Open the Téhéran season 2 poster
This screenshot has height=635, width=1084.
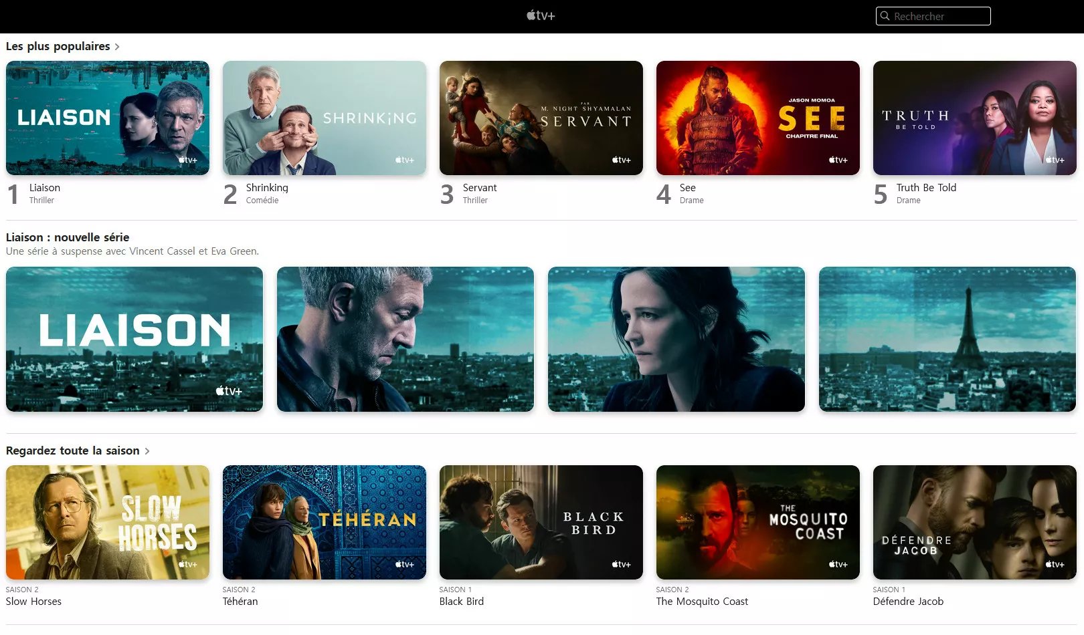[325, 523]
